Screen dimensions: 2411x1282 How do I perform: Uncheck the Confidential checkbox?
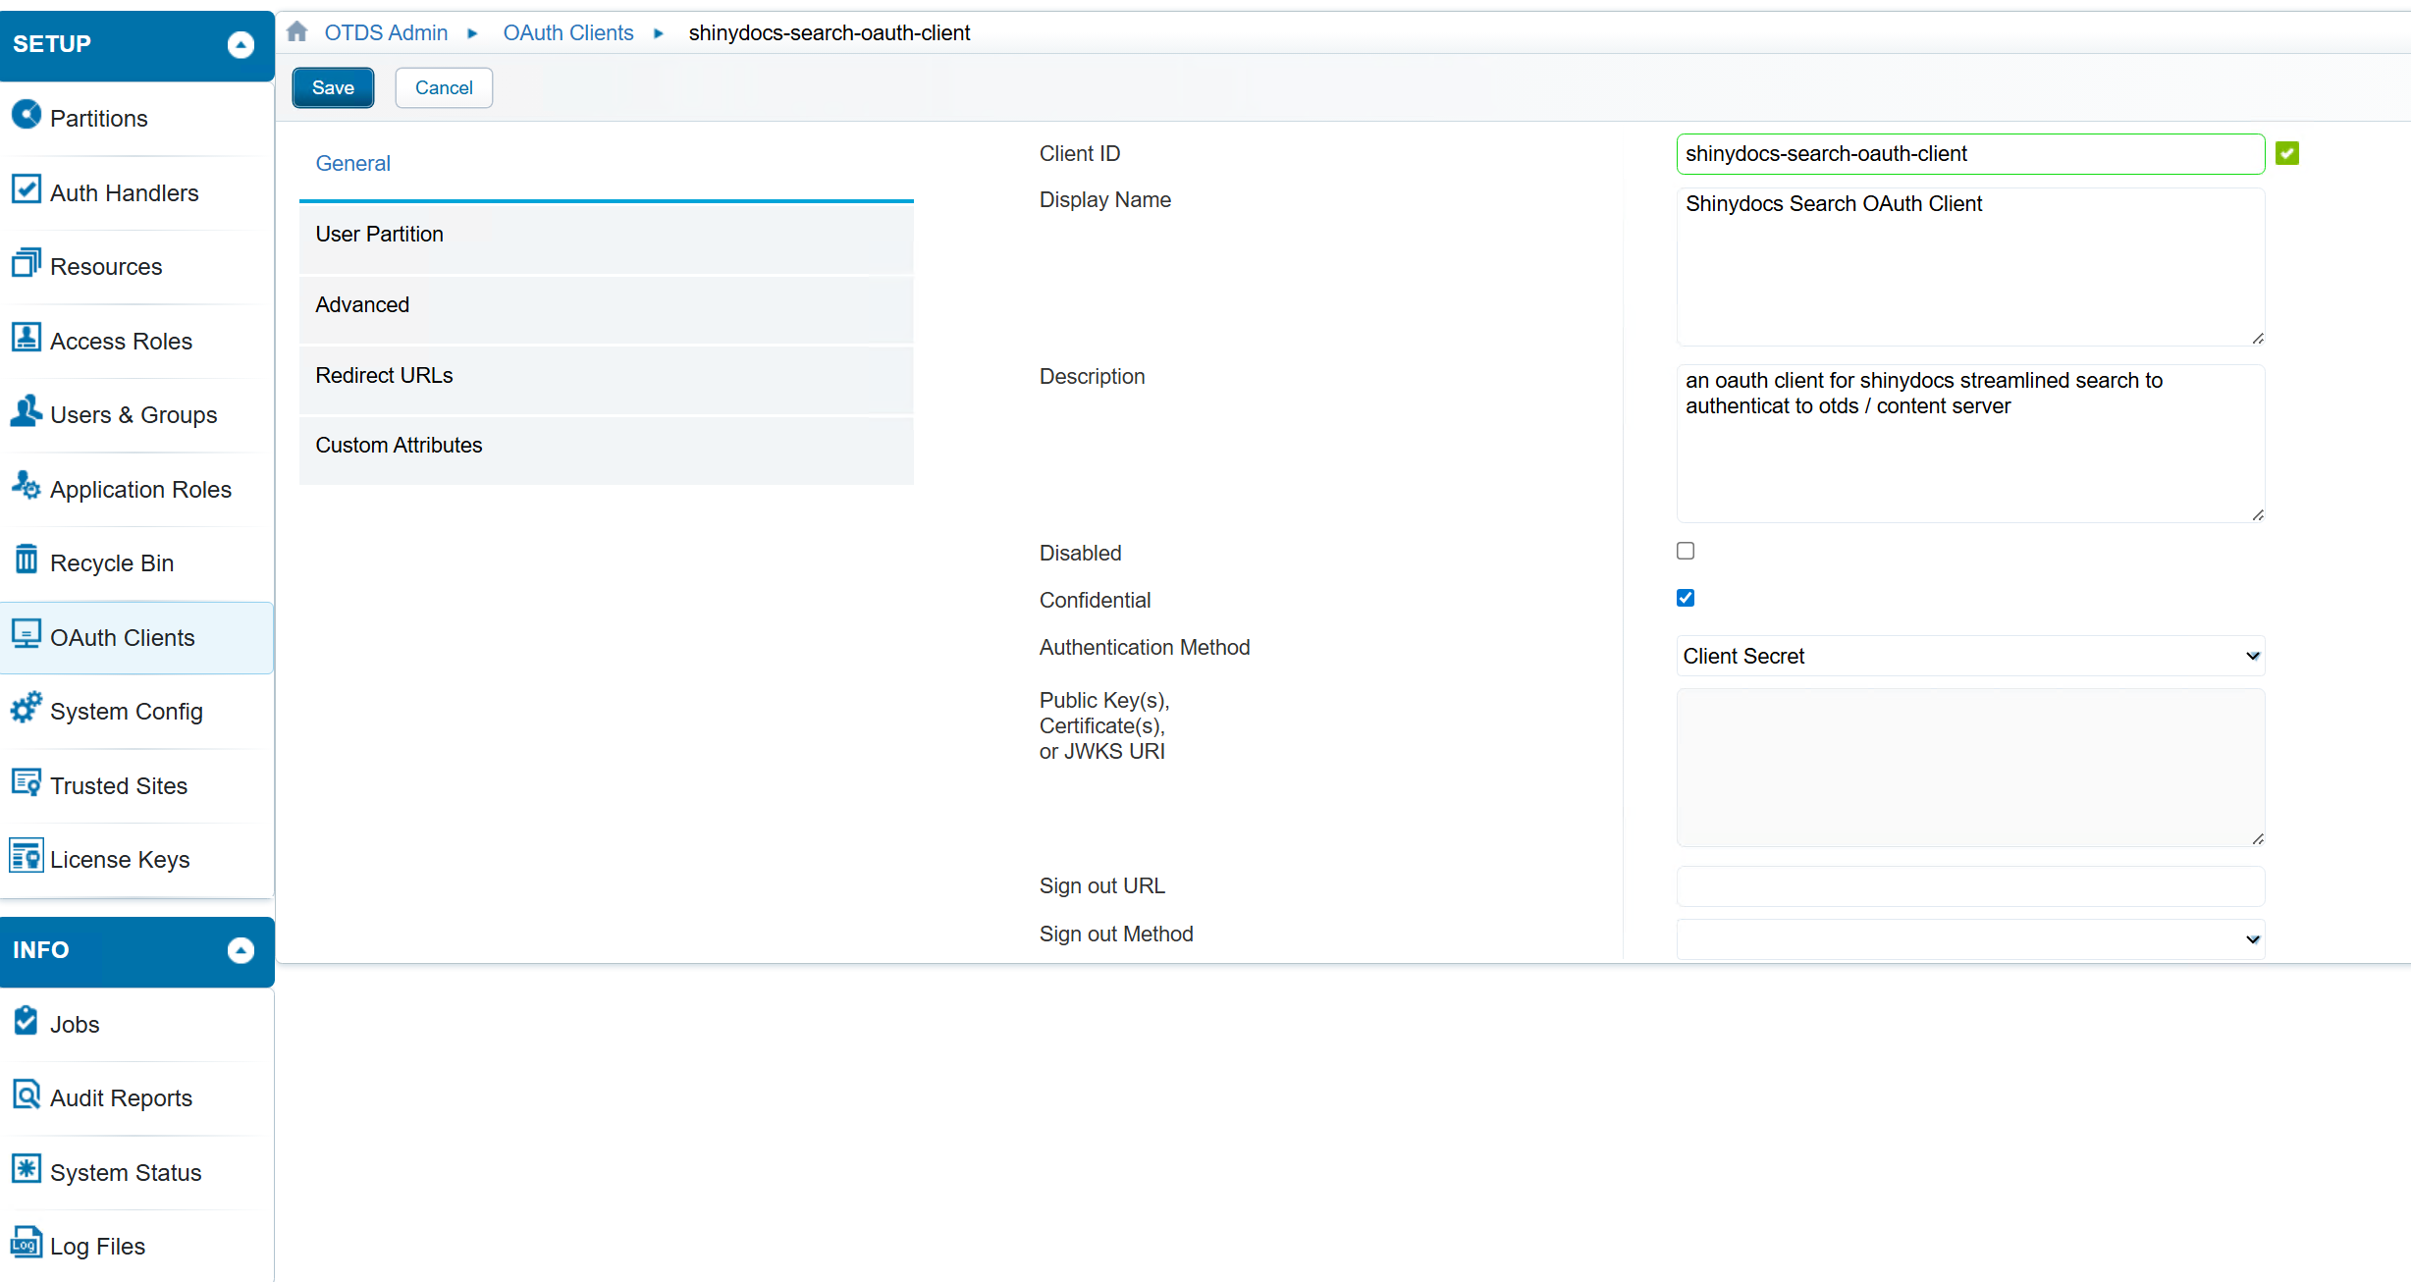(x=1686, y=598)
